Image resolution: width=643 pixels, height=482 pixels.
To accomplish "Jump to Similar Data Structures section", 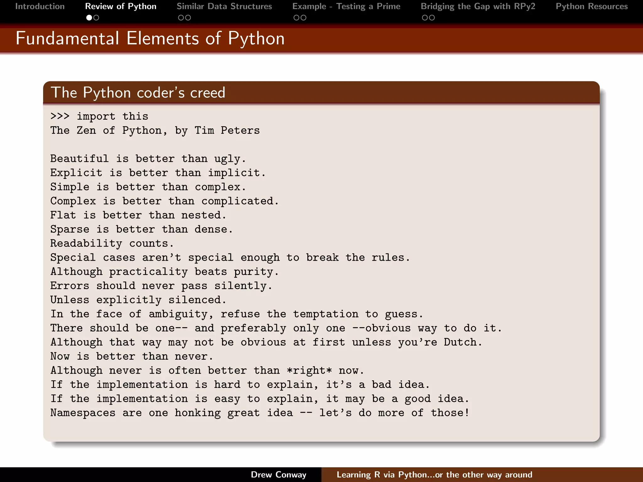I will tap(224, 6).
